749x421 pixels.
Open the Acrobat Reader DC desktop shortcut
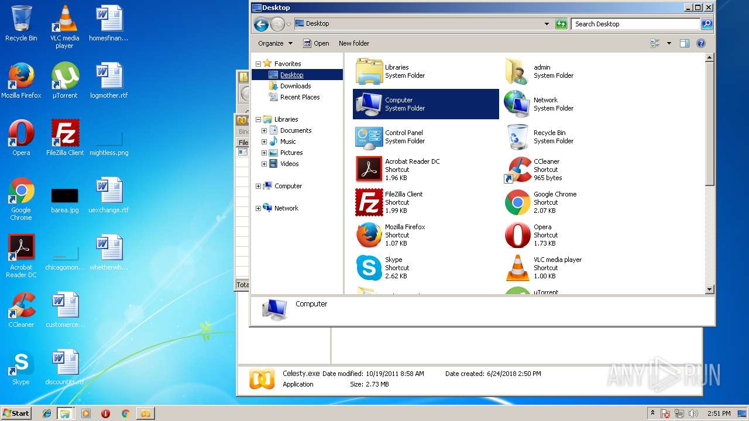[x=21, y=256]
